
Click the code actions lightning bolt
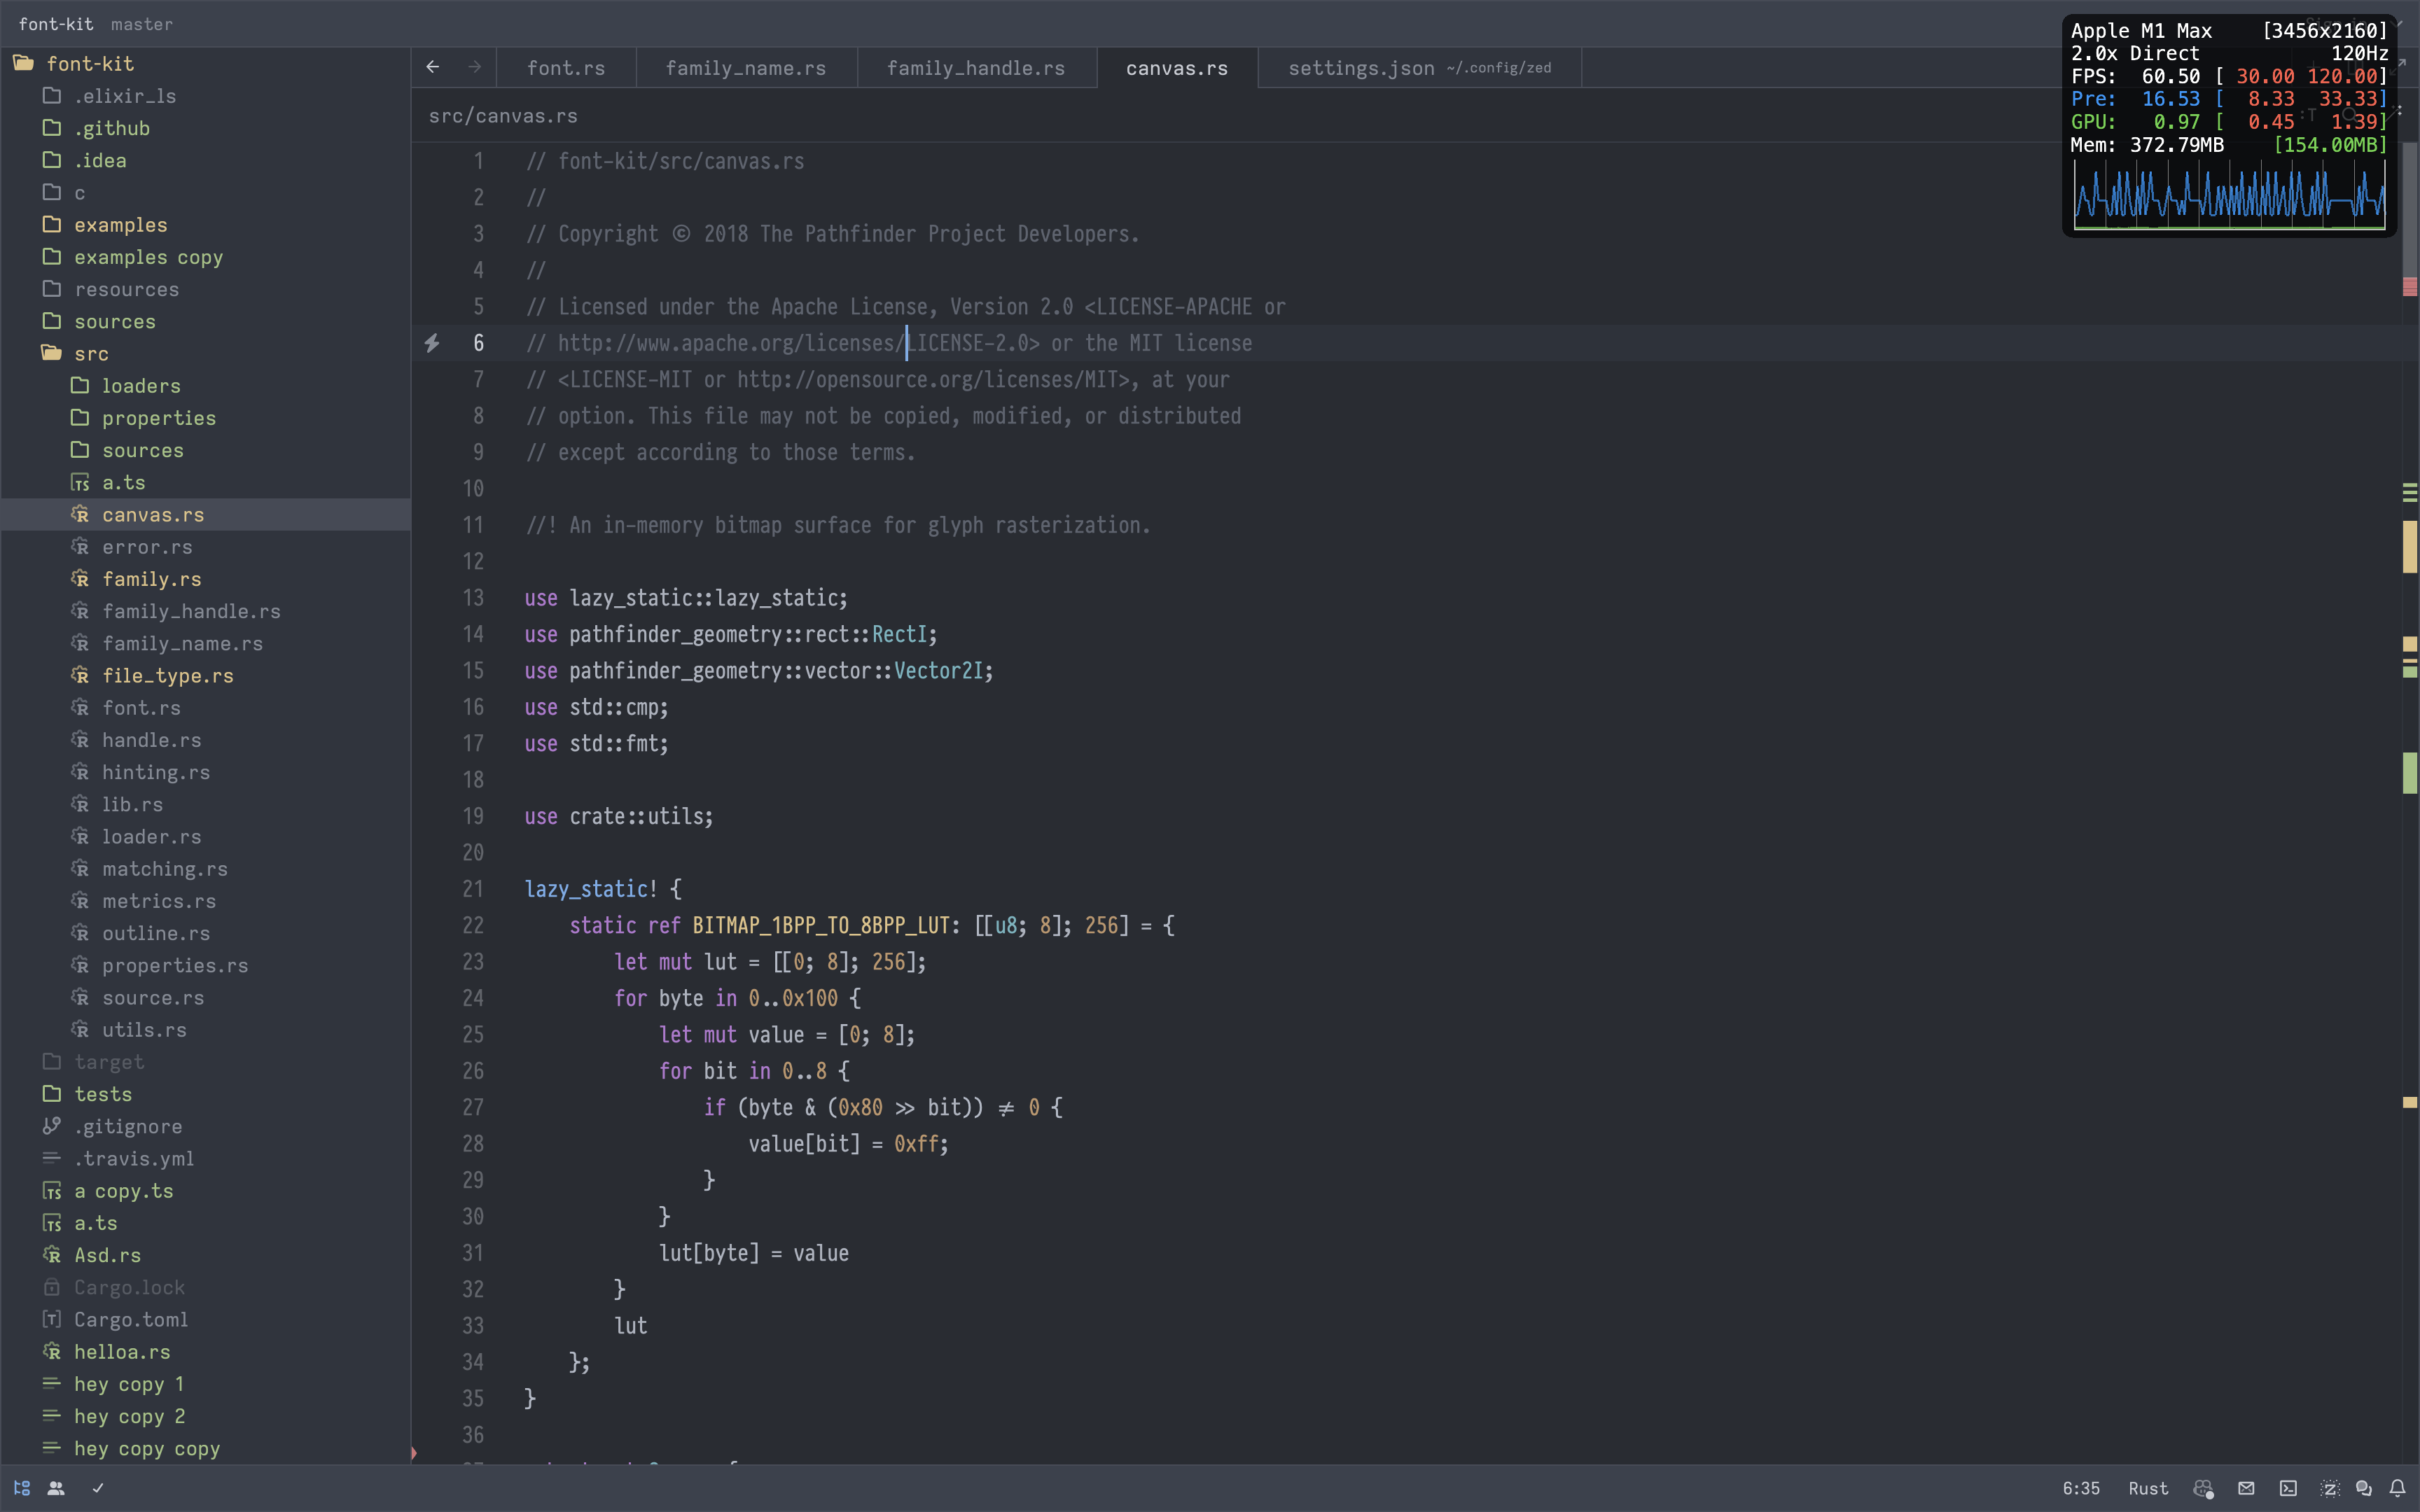[432, 343]
